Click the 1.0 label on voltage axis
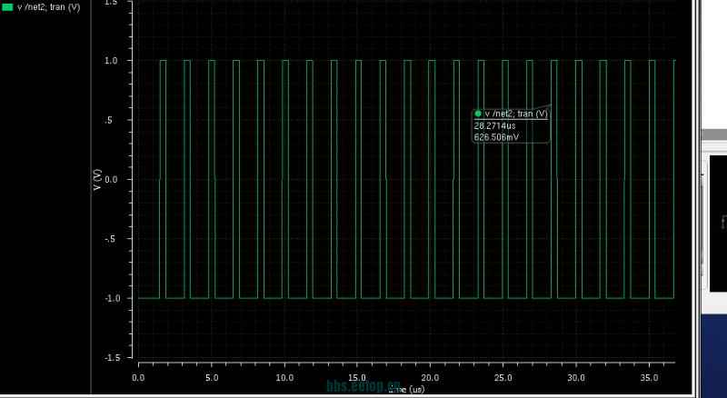This screenshot has width=727, height=398. tap(113, 61)
